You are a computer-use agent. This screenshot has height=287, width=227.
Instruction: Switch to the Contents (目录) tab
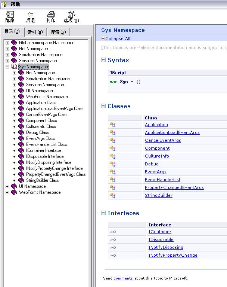12,31
